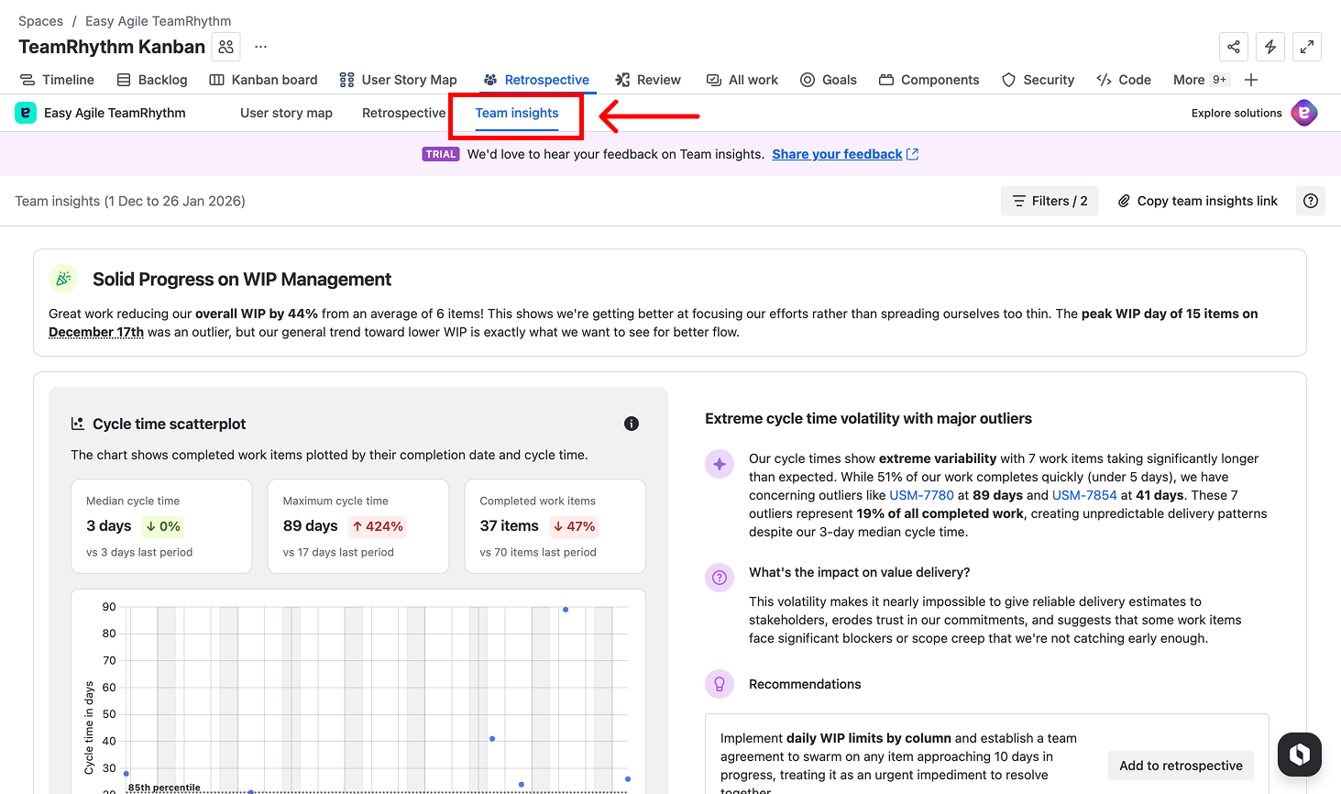
Task: Open the USM-7780 work item link
Action: pyautogui.click(x=921, y=495)
